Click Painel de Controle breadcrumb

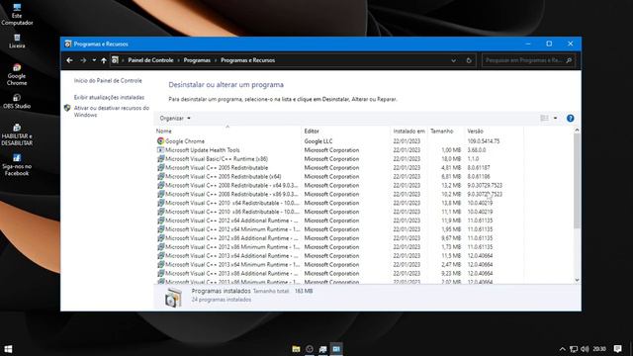150,60
